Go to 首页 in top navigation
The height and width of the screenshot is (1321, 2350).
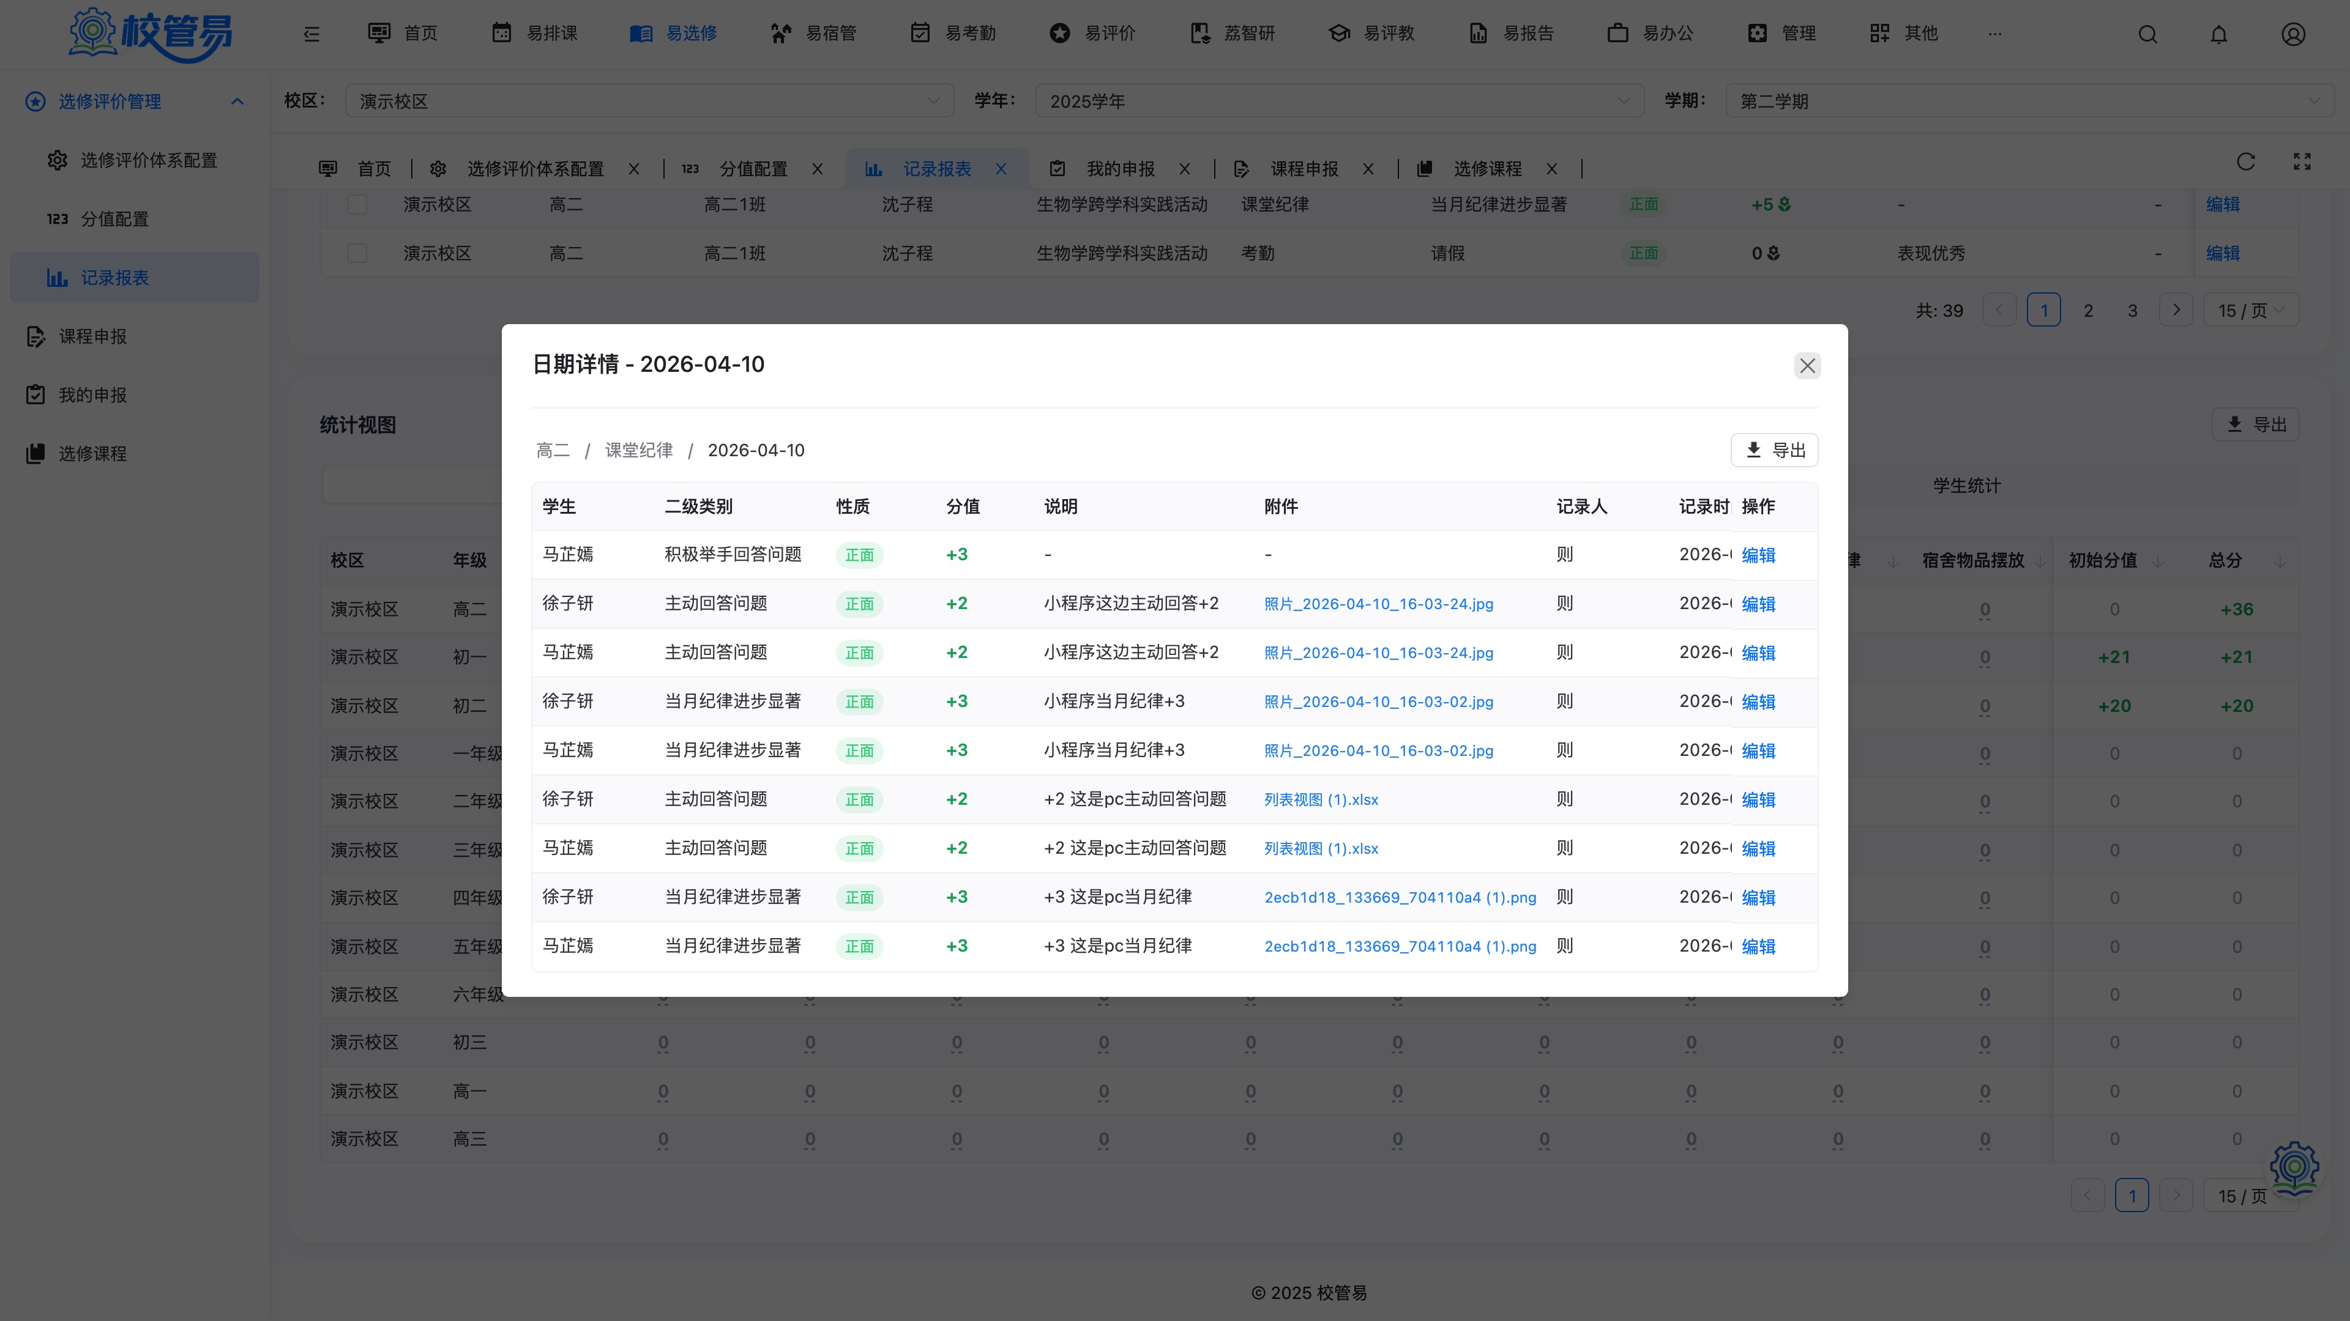click(x=402, y=34)
